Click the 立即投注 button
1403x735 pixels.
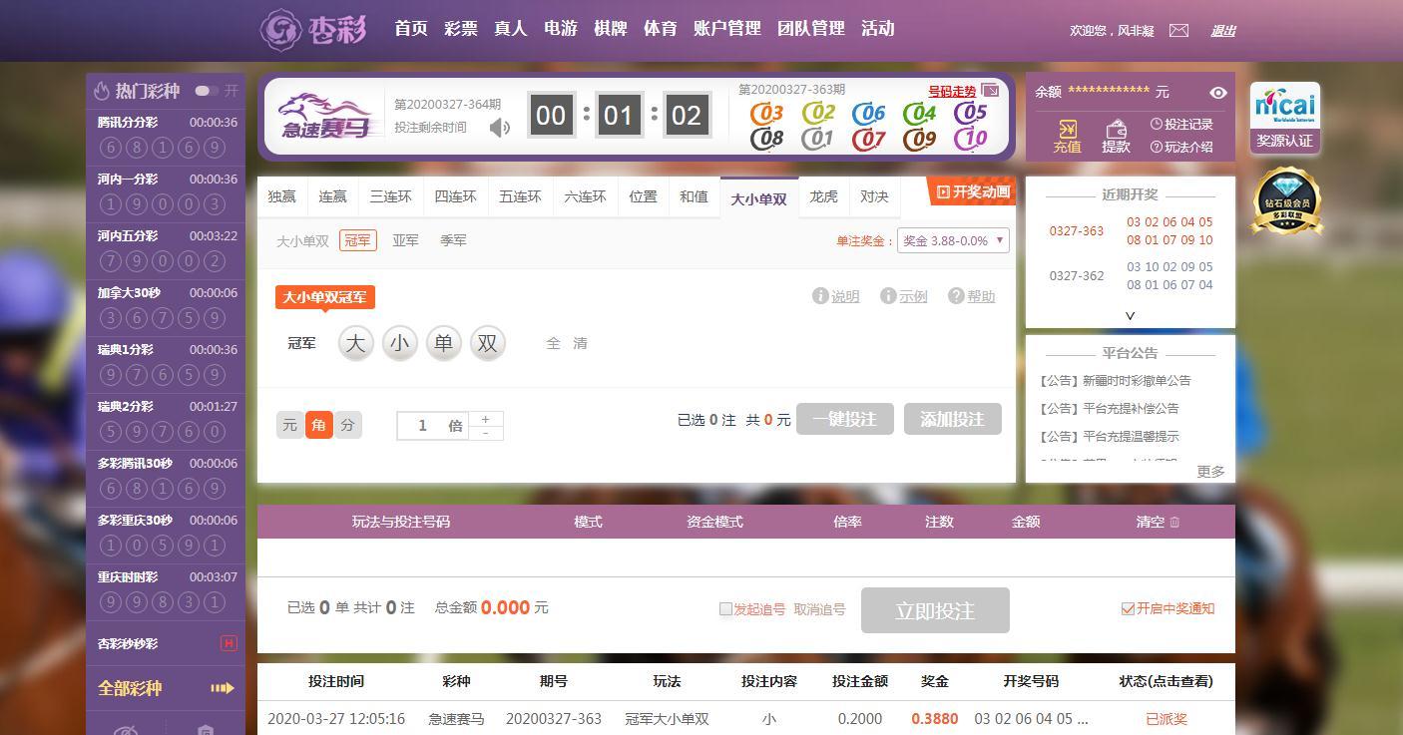(935, 610)
